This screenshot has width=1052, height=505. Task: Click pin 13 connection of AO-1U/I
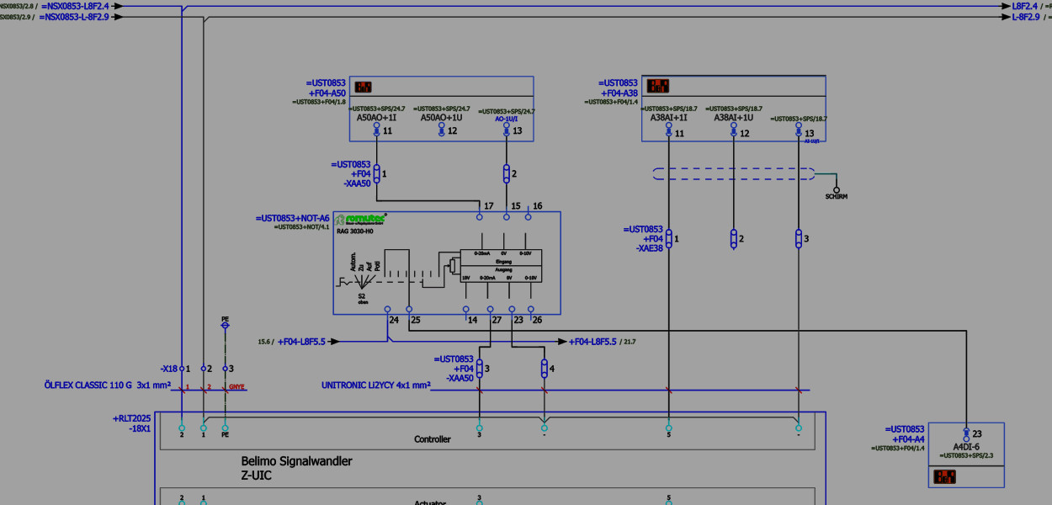click(506, 129)
